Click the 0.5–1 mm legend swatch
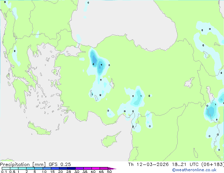224x173 pixels. tap(14, 168)
